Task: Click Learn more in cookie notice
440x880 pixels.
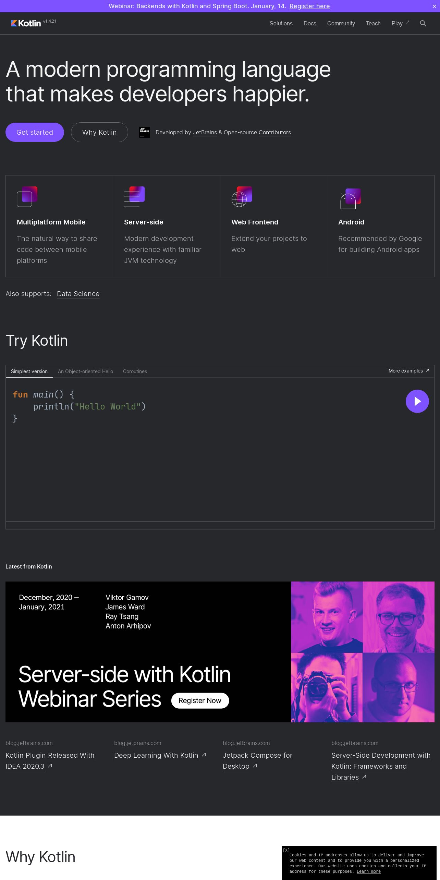Action: [368, 871]
